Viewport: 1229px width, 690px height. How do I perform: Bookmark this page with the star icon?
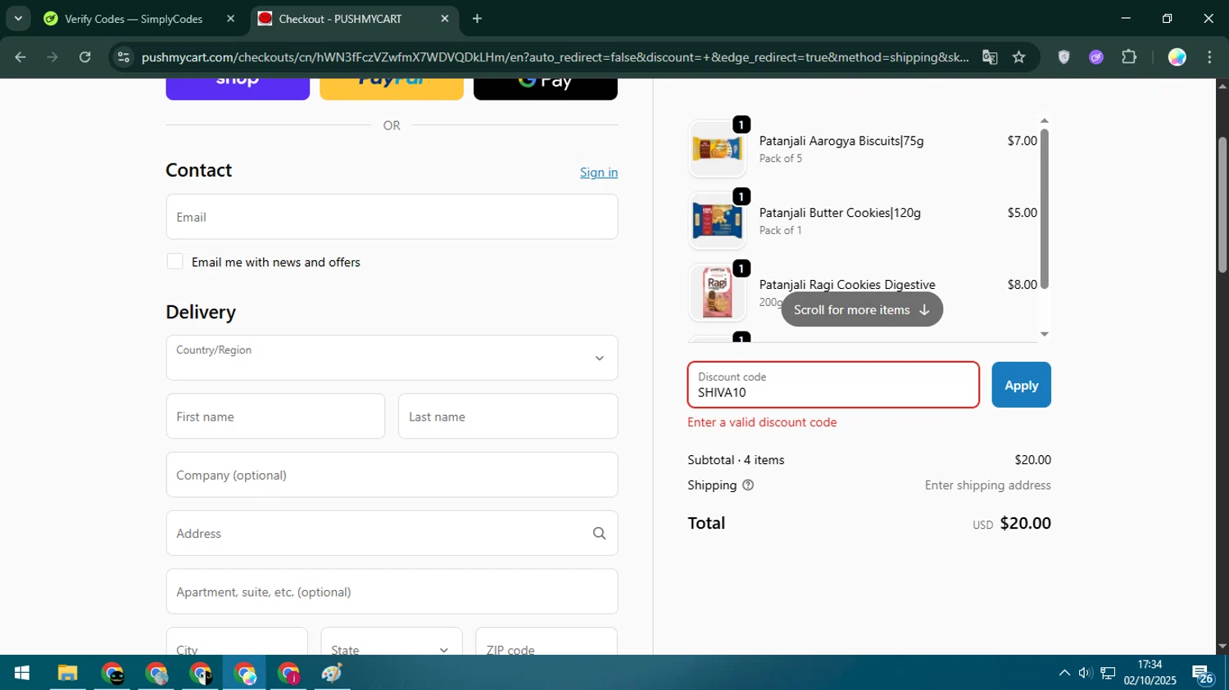[1018, 57]
